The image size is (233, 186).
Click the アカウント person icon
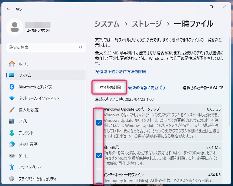coord(12,133)
